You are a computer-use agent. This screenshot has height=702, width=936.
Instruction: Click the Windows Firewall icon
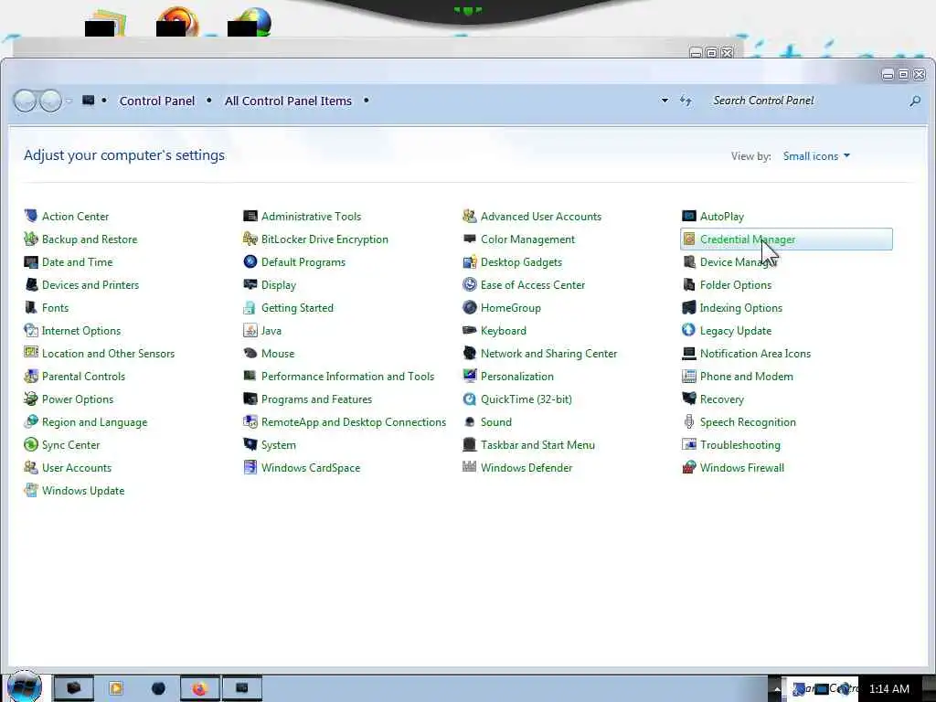click(689, 467)
